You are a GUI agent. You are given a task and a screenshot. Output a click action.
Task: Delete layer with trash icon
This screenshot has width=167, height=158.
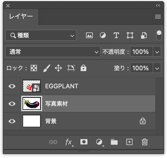(145, 142)
